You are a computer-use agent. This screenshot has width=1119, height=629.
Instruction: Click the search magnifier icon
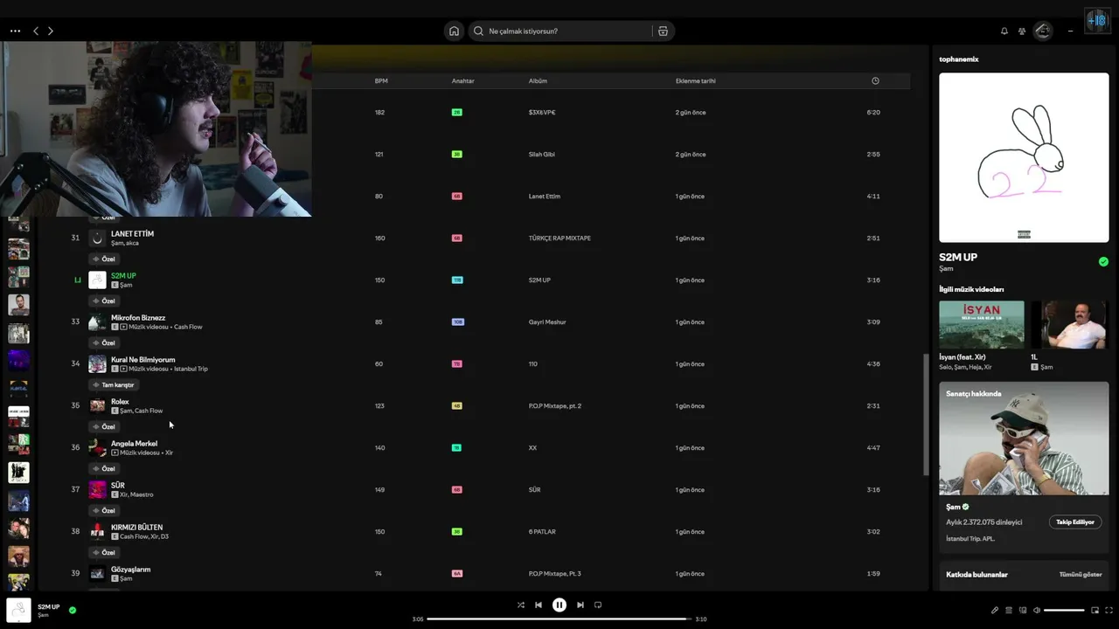click(x=478, y=31)
